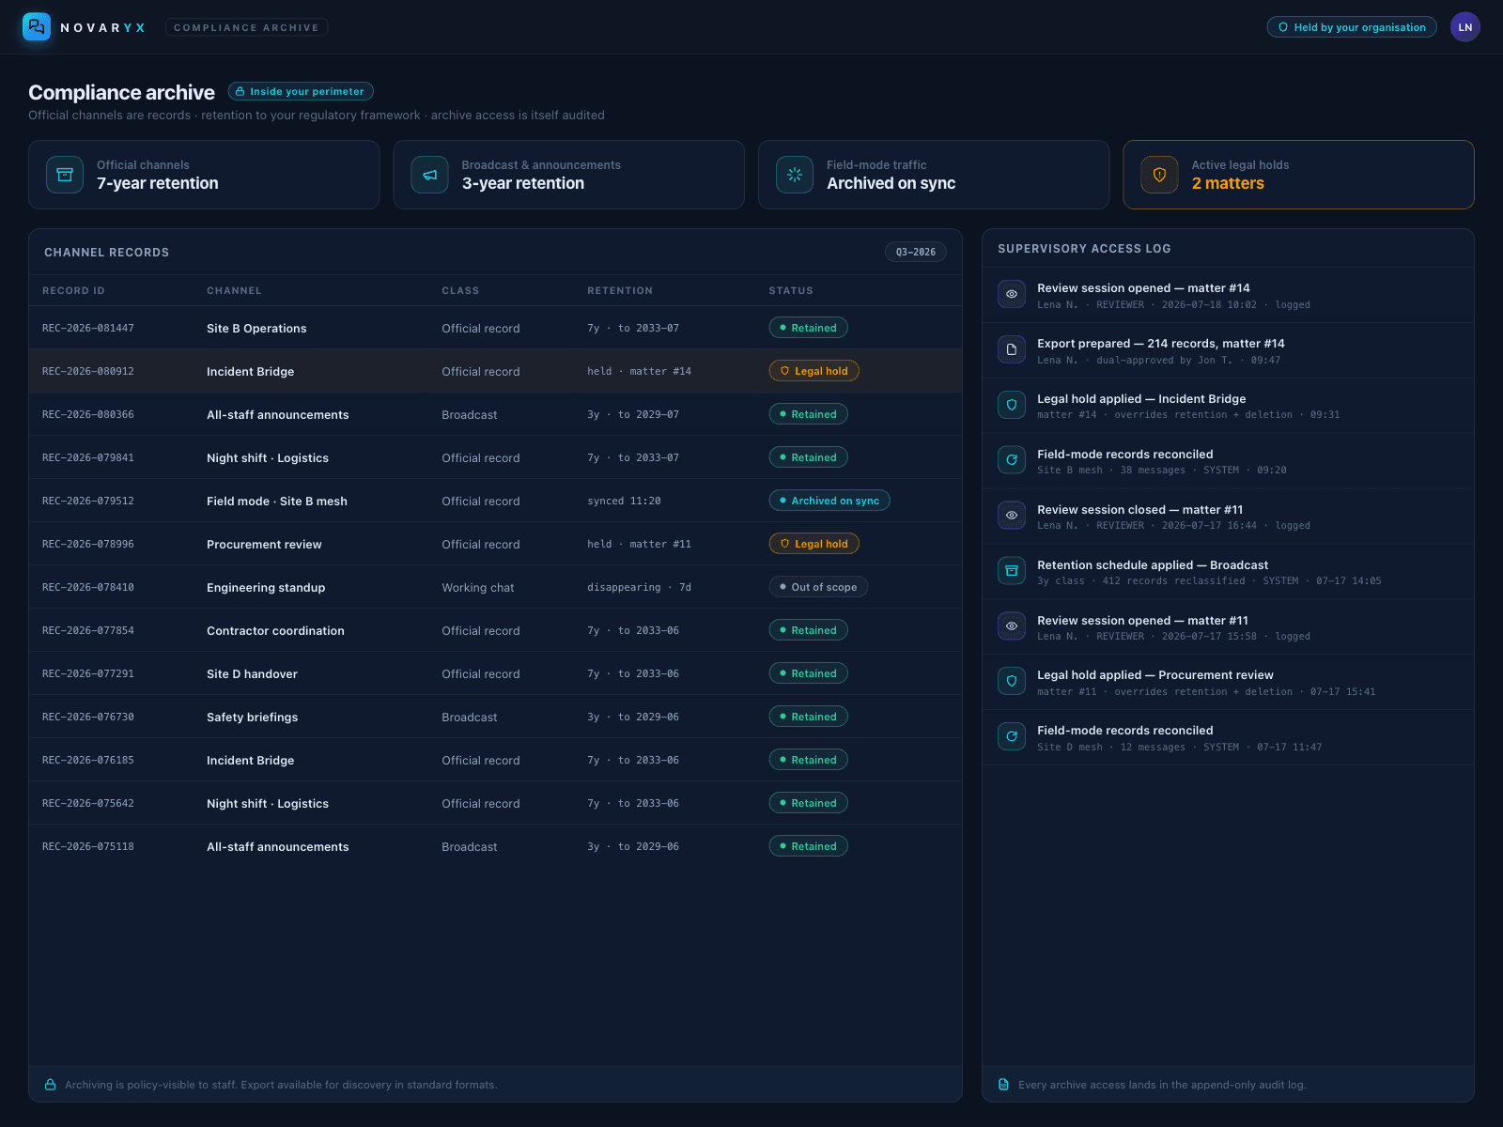Click the archive box icon for Official channels

(65, 175)
